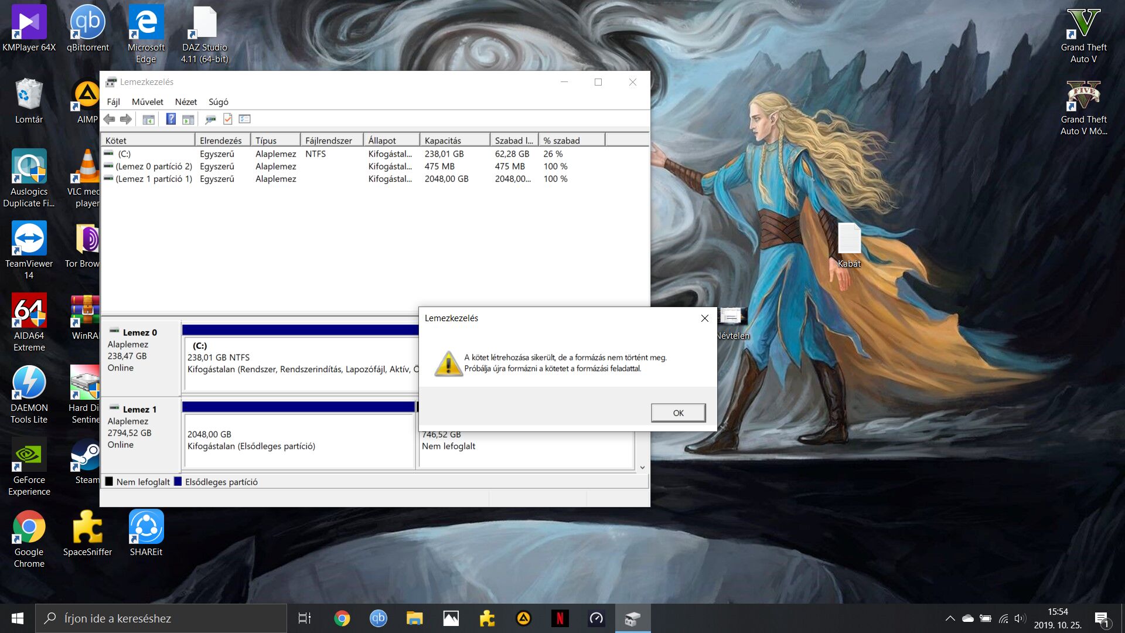Open Task View on the taskbar
The image size is (1125, 633).
point(305,618)
